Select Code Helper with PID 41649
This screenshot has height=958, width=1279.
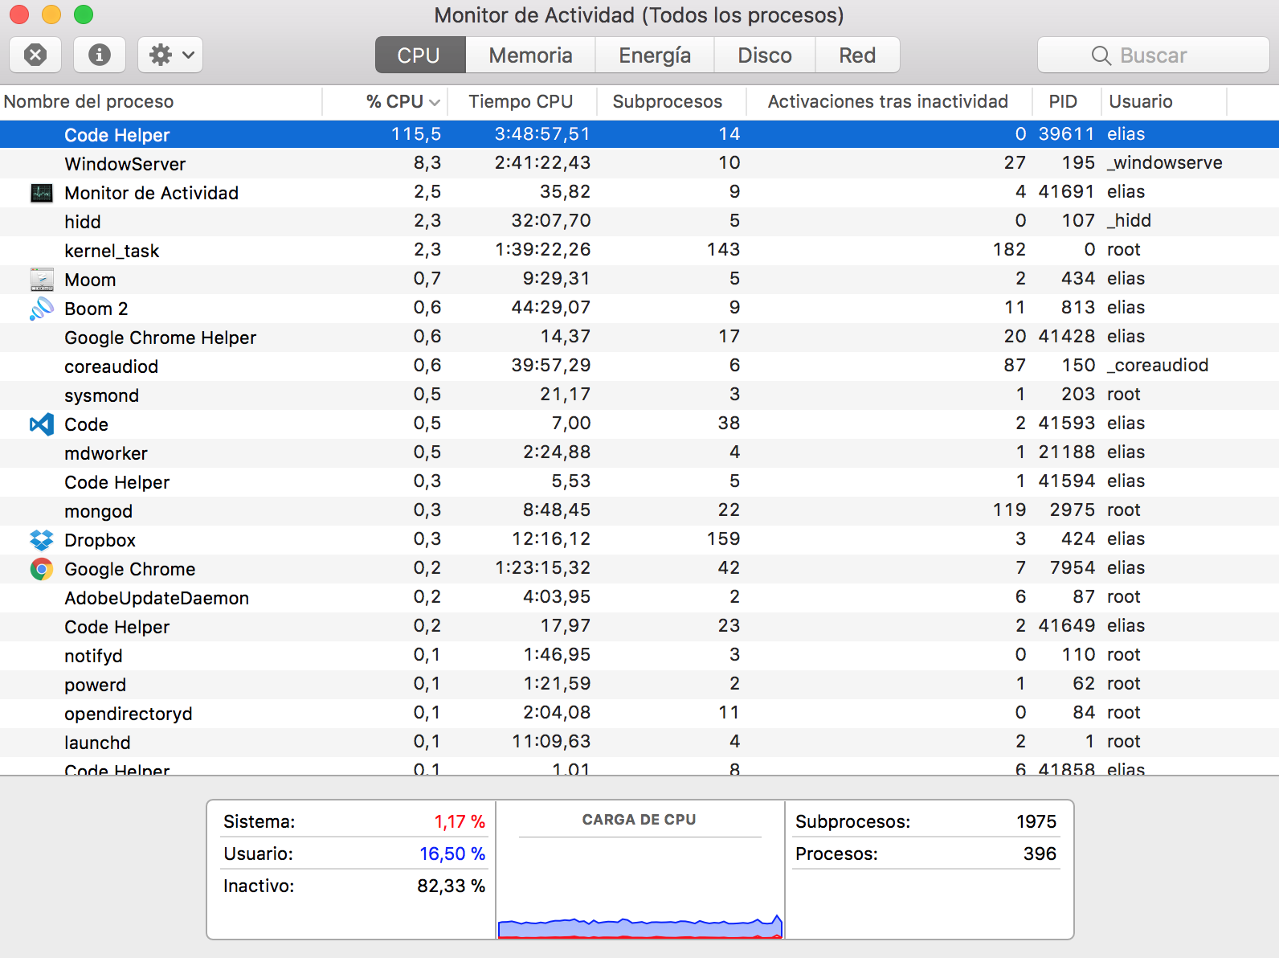[x=639, y=626]
